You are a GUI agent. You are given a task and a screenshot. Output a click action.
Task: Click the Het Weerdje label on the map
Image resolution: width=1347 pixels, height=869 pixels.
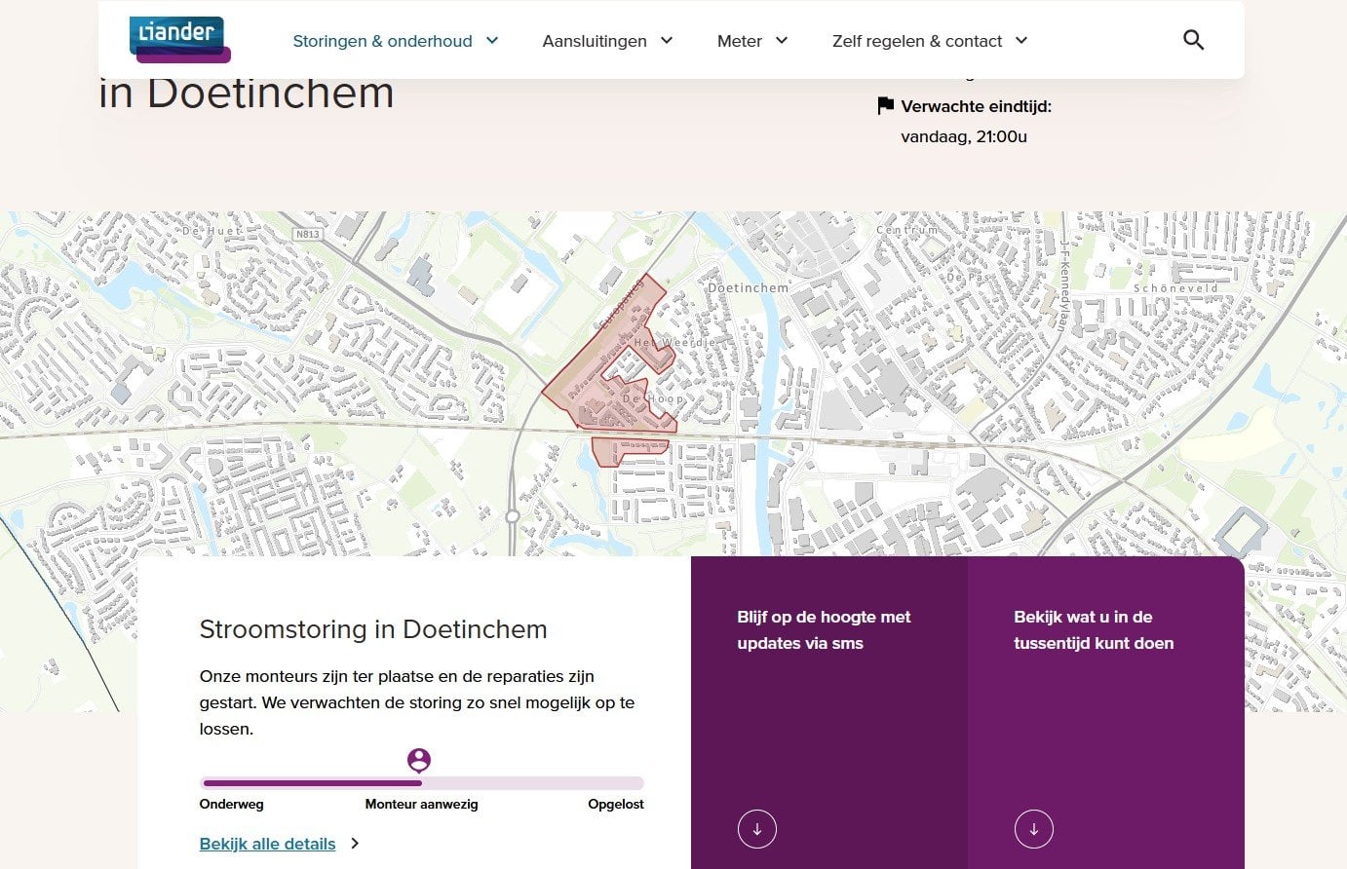pos(674,343)
